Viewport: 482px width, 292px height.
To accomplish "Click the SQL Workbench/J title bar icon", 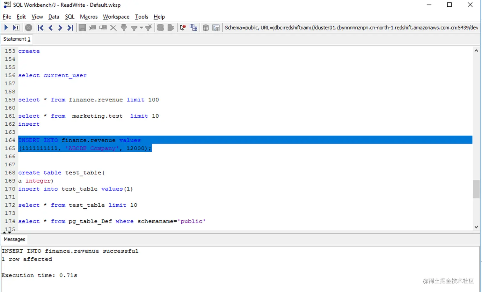I will click(7, 5).
